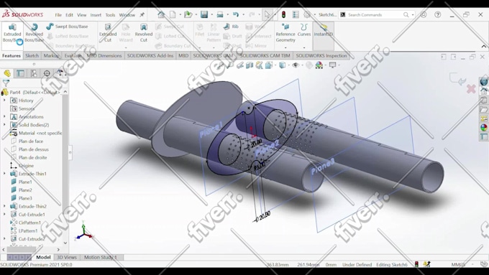
Task: Pin the menu bar with pushpin
Action: tap(142, 14)
